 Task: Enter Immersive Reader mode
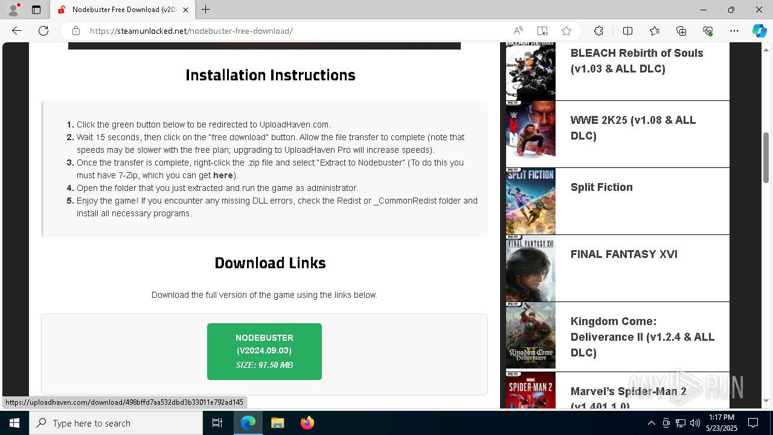click(x=542, y=31)
